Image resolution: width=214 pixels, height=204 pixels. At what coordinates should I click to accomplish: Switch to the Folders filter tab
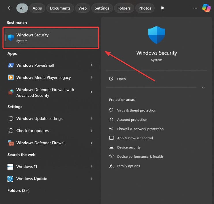click(x=124, y=8)
